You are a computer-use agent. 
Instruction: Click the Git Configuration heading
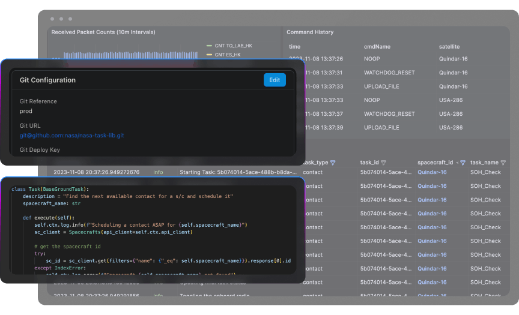(47, 80)
